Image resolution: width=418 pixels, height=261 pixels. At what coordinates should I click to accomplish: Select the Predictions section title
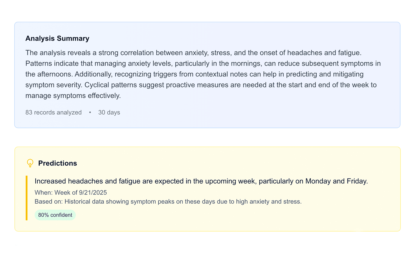[57, 163]
